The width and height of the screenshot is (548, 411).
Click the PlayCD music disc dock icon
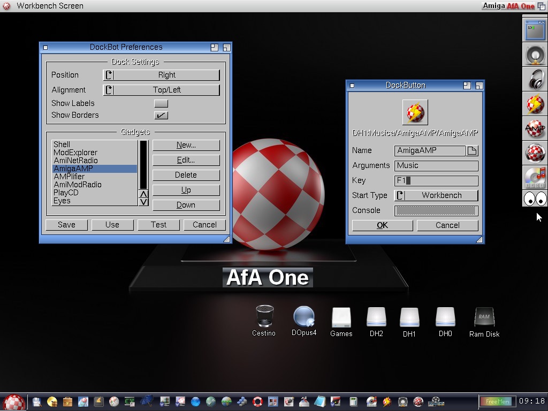[535, 178]
